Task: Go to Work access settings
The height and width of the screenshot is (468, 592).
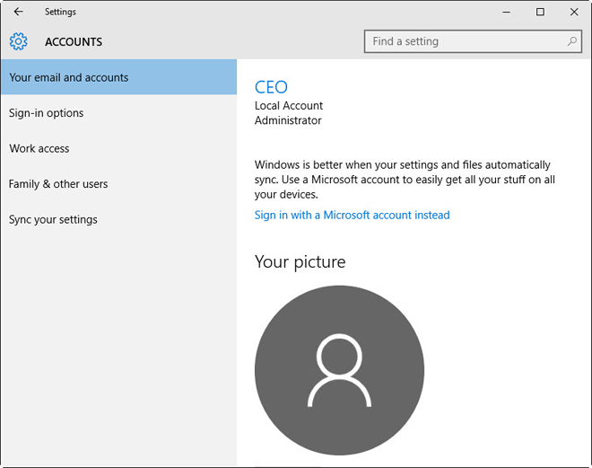Action: tap(39, 148)
